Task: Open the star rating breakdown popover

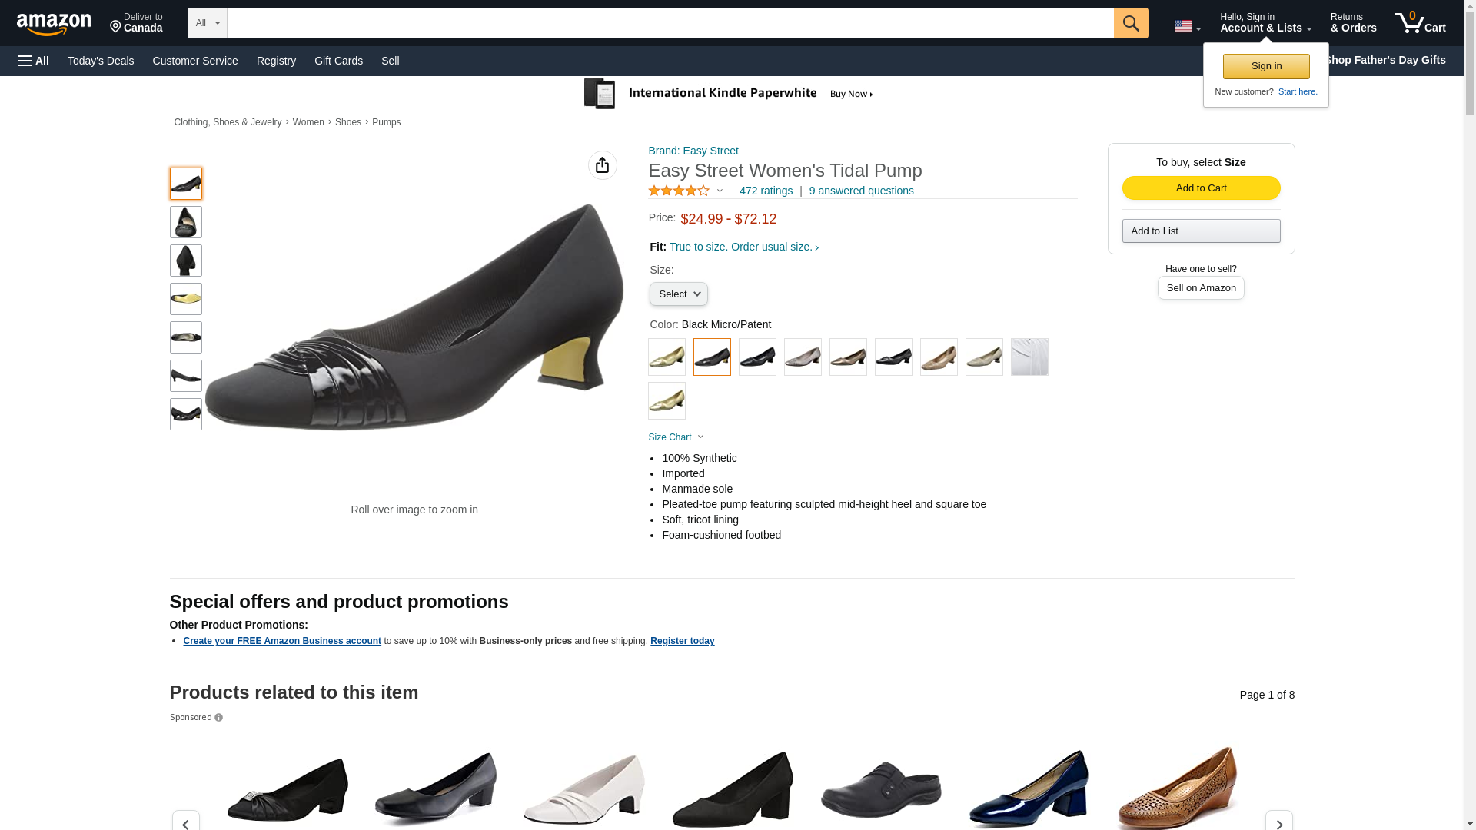Action: 686,191
